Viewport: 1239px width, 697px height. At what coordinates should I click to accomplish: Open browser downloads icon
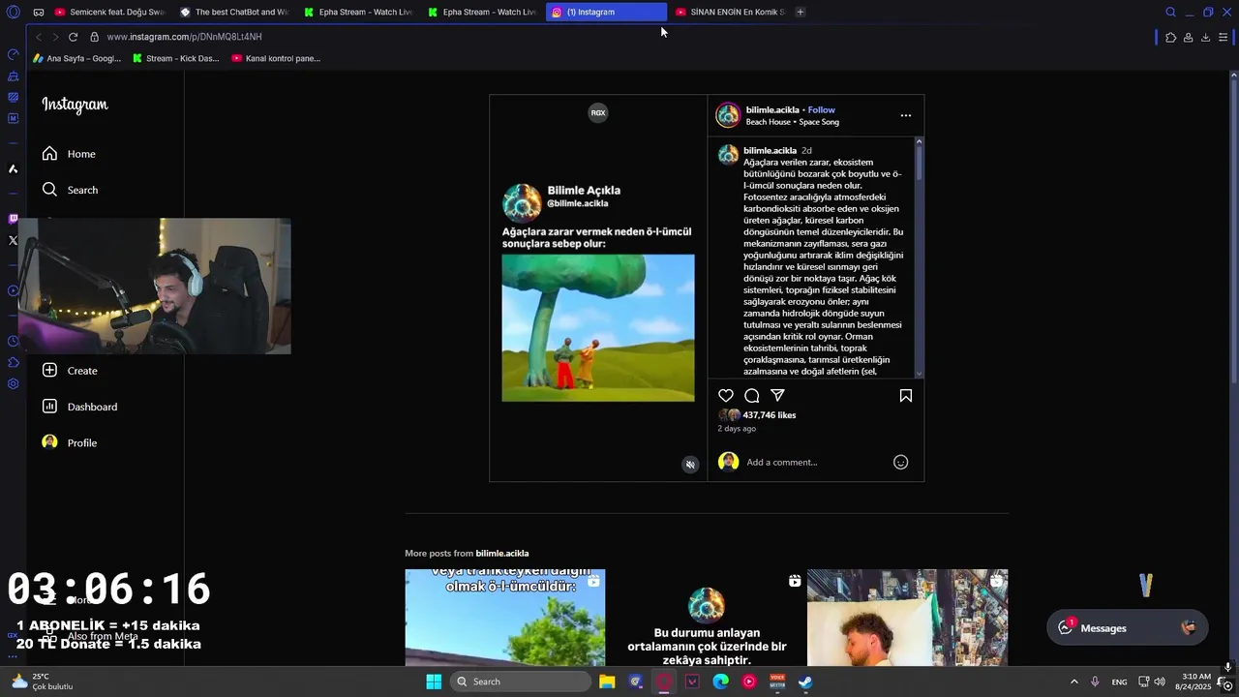tap(1205, 37)
